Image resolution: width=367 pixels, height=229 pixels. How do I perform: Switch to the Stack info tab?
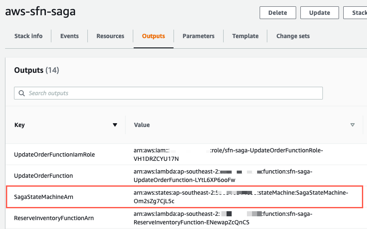tap(28, 36)
